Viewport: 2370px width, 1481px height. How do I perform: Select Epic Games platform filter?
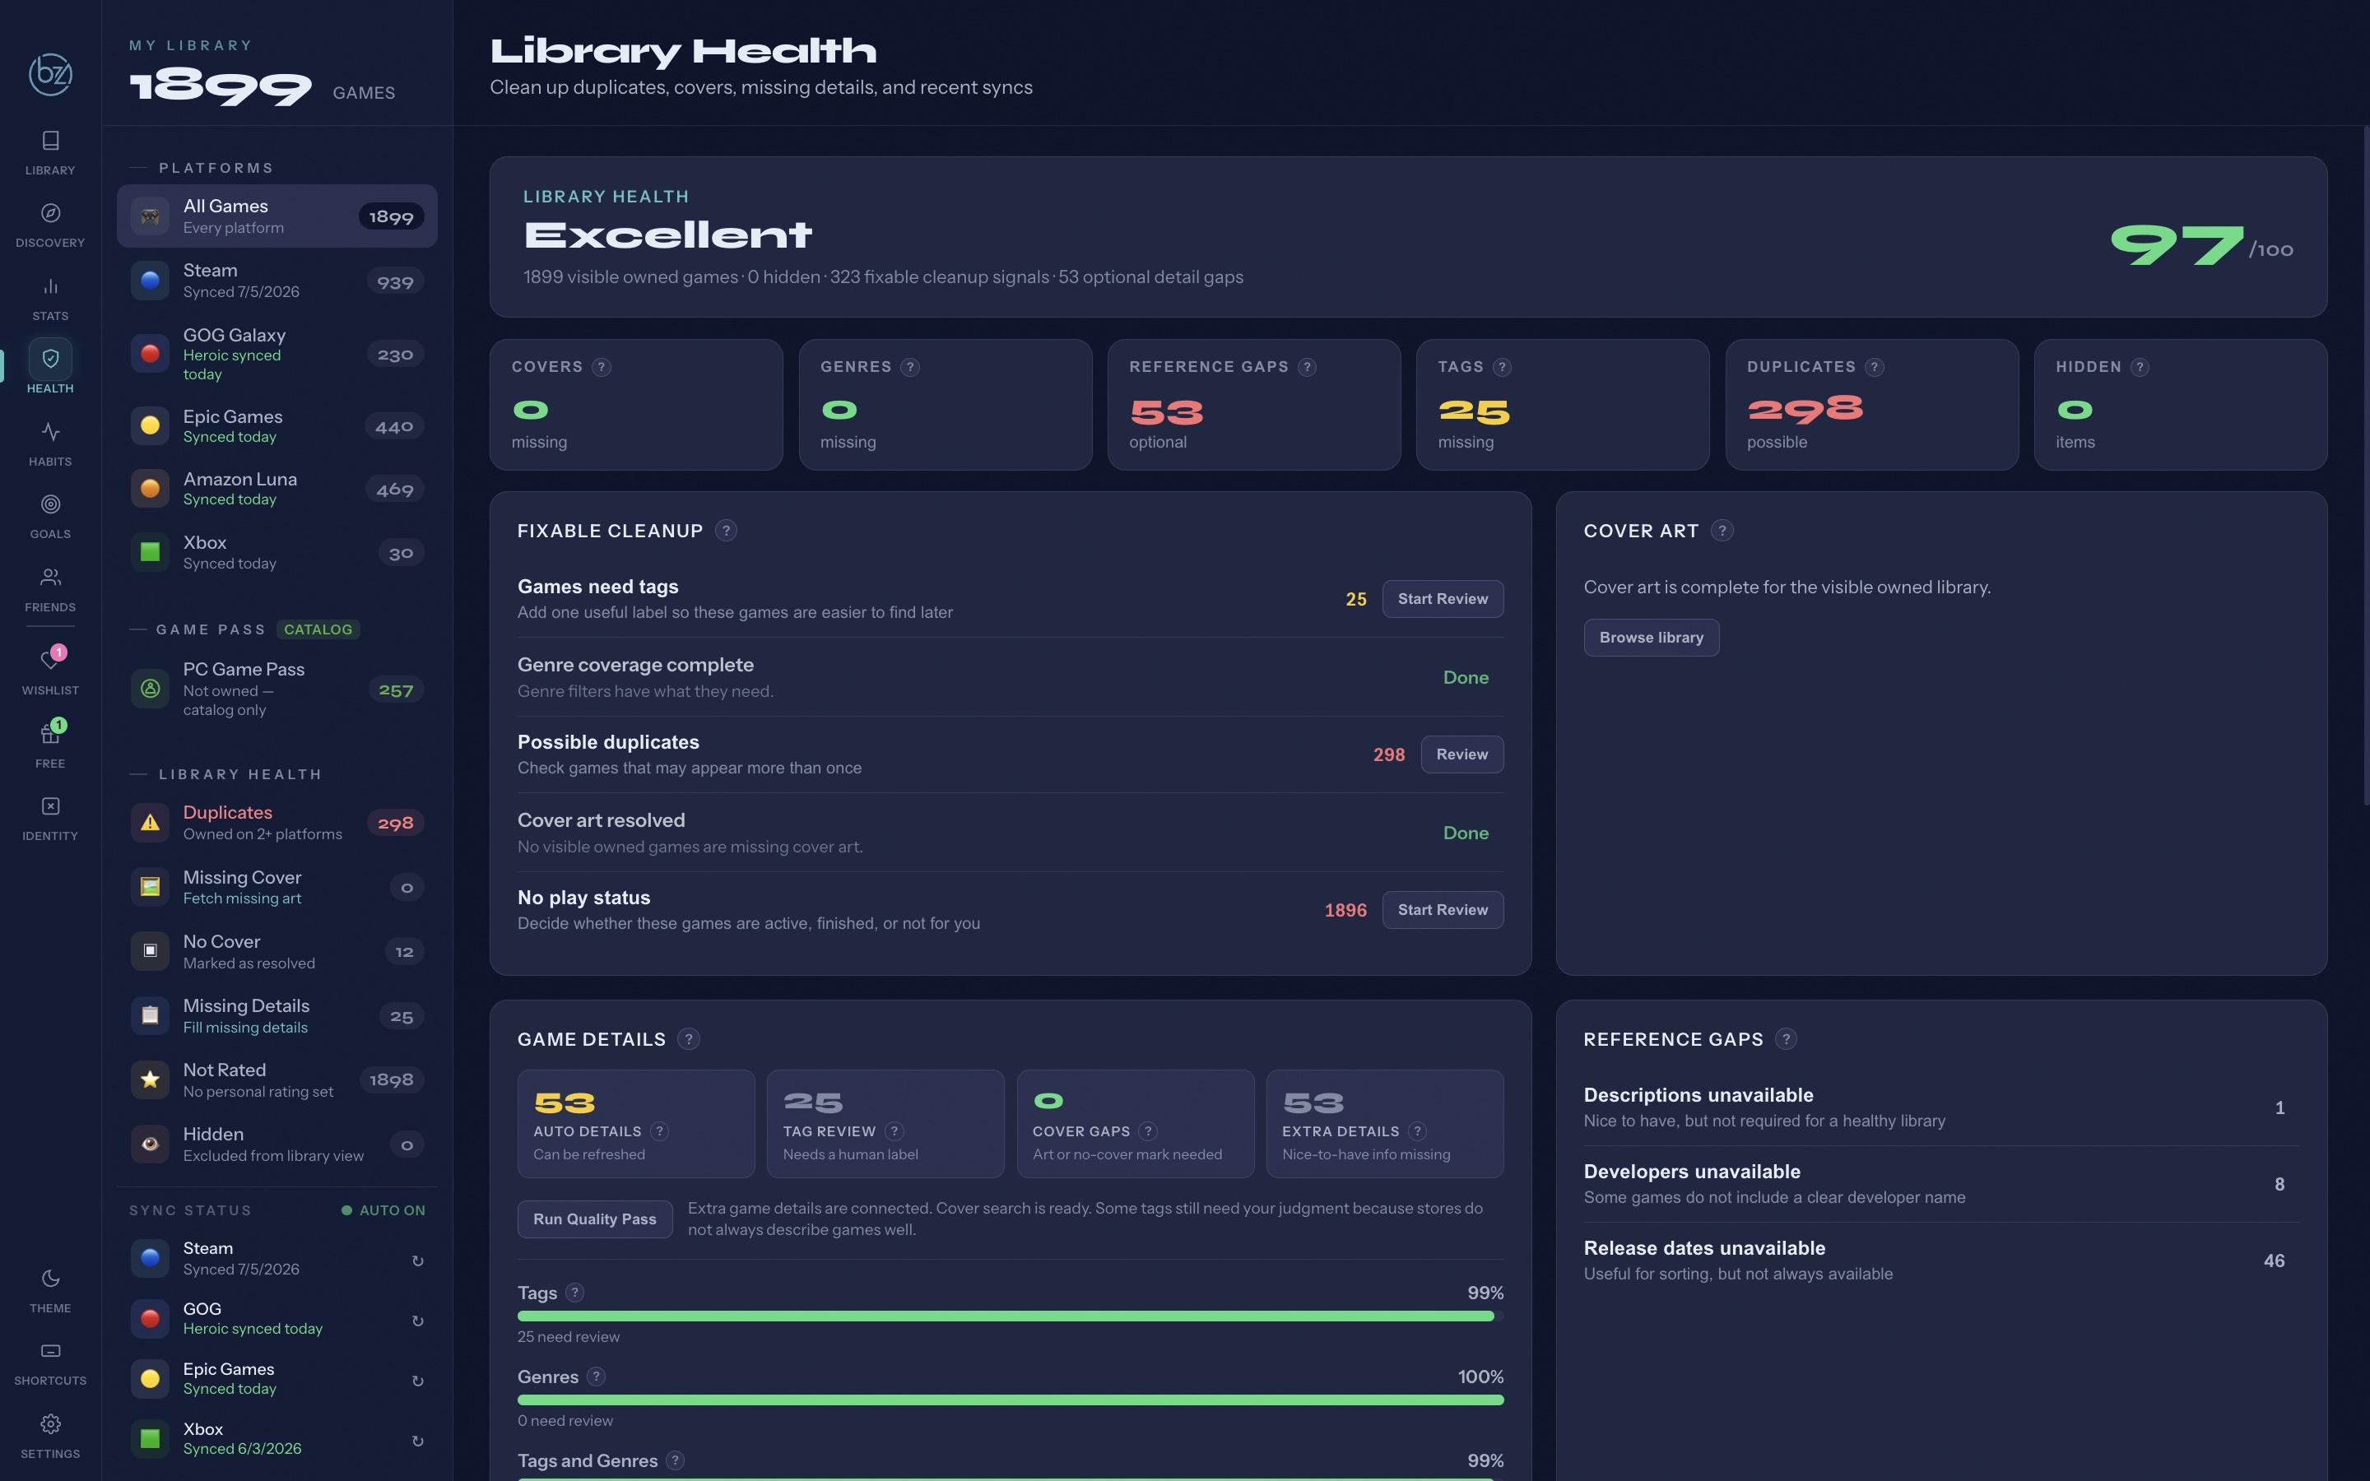tap(277, 426)
